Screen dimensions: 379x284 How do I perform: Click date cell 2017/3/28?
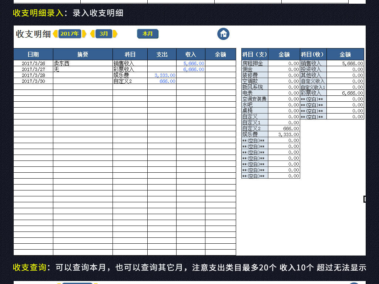point(33,75)
